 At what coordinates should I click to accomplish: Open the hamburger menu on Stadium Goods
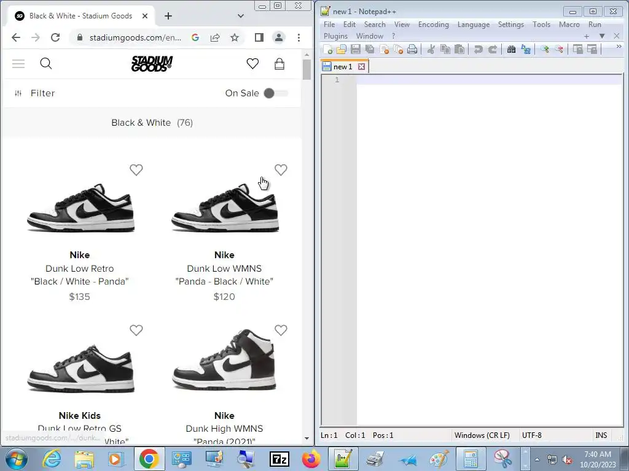18,64
